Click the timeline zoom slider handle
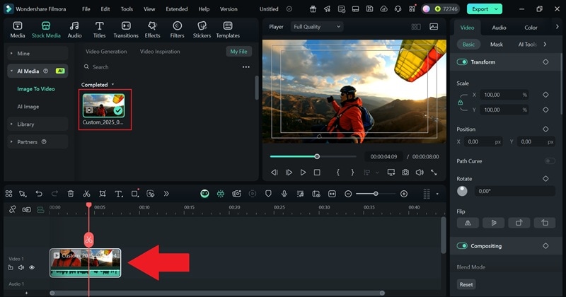Image resolution: width=566 pixels, height=297 pixels. (x=376, y=194)
